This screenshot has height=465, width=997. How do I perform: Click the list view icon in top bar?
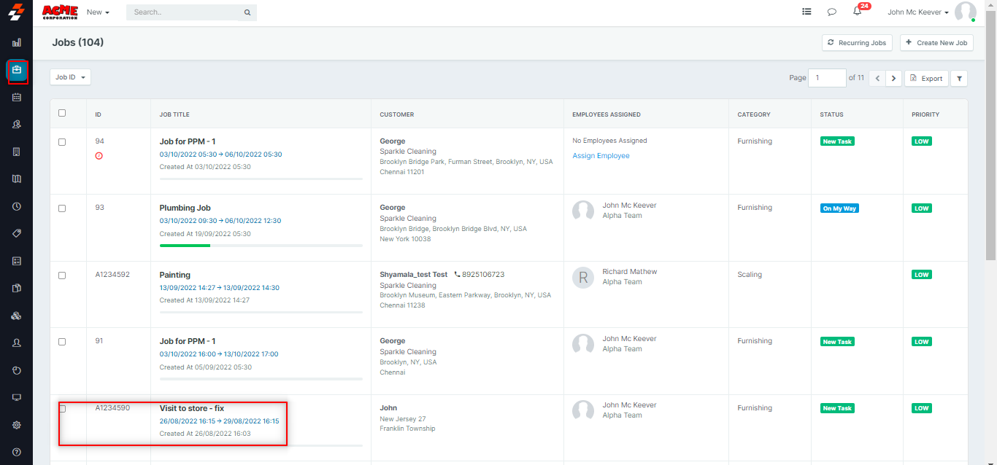[x=807, y=12]
